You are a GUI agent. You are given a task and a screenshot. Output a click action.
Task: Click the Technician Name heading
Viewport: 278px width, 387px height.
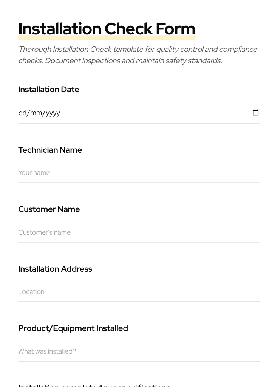[50, 150]
